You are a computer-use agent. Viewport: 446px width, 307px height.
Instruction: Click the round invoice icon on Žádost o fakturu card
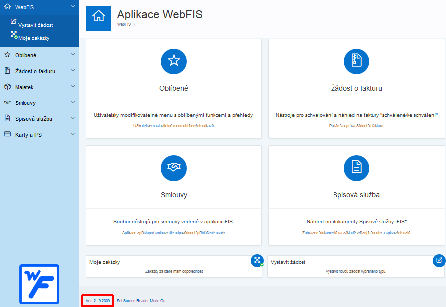pyautogui.click(x=356, y=61)
